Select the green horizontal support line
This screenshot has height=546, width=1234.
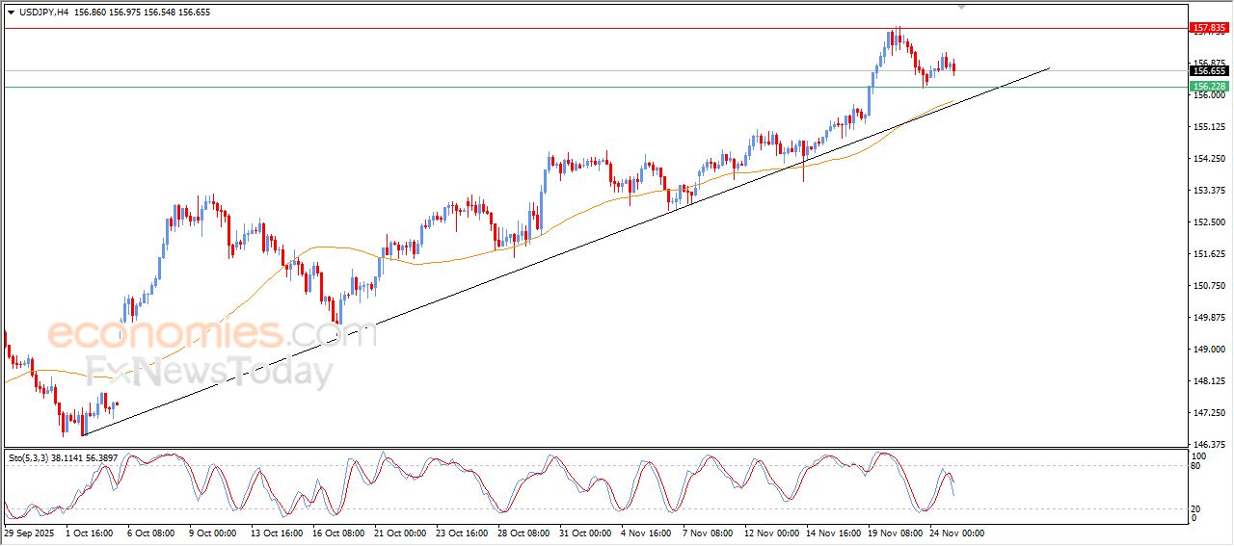pyautogui.click(x=578, y=88)
